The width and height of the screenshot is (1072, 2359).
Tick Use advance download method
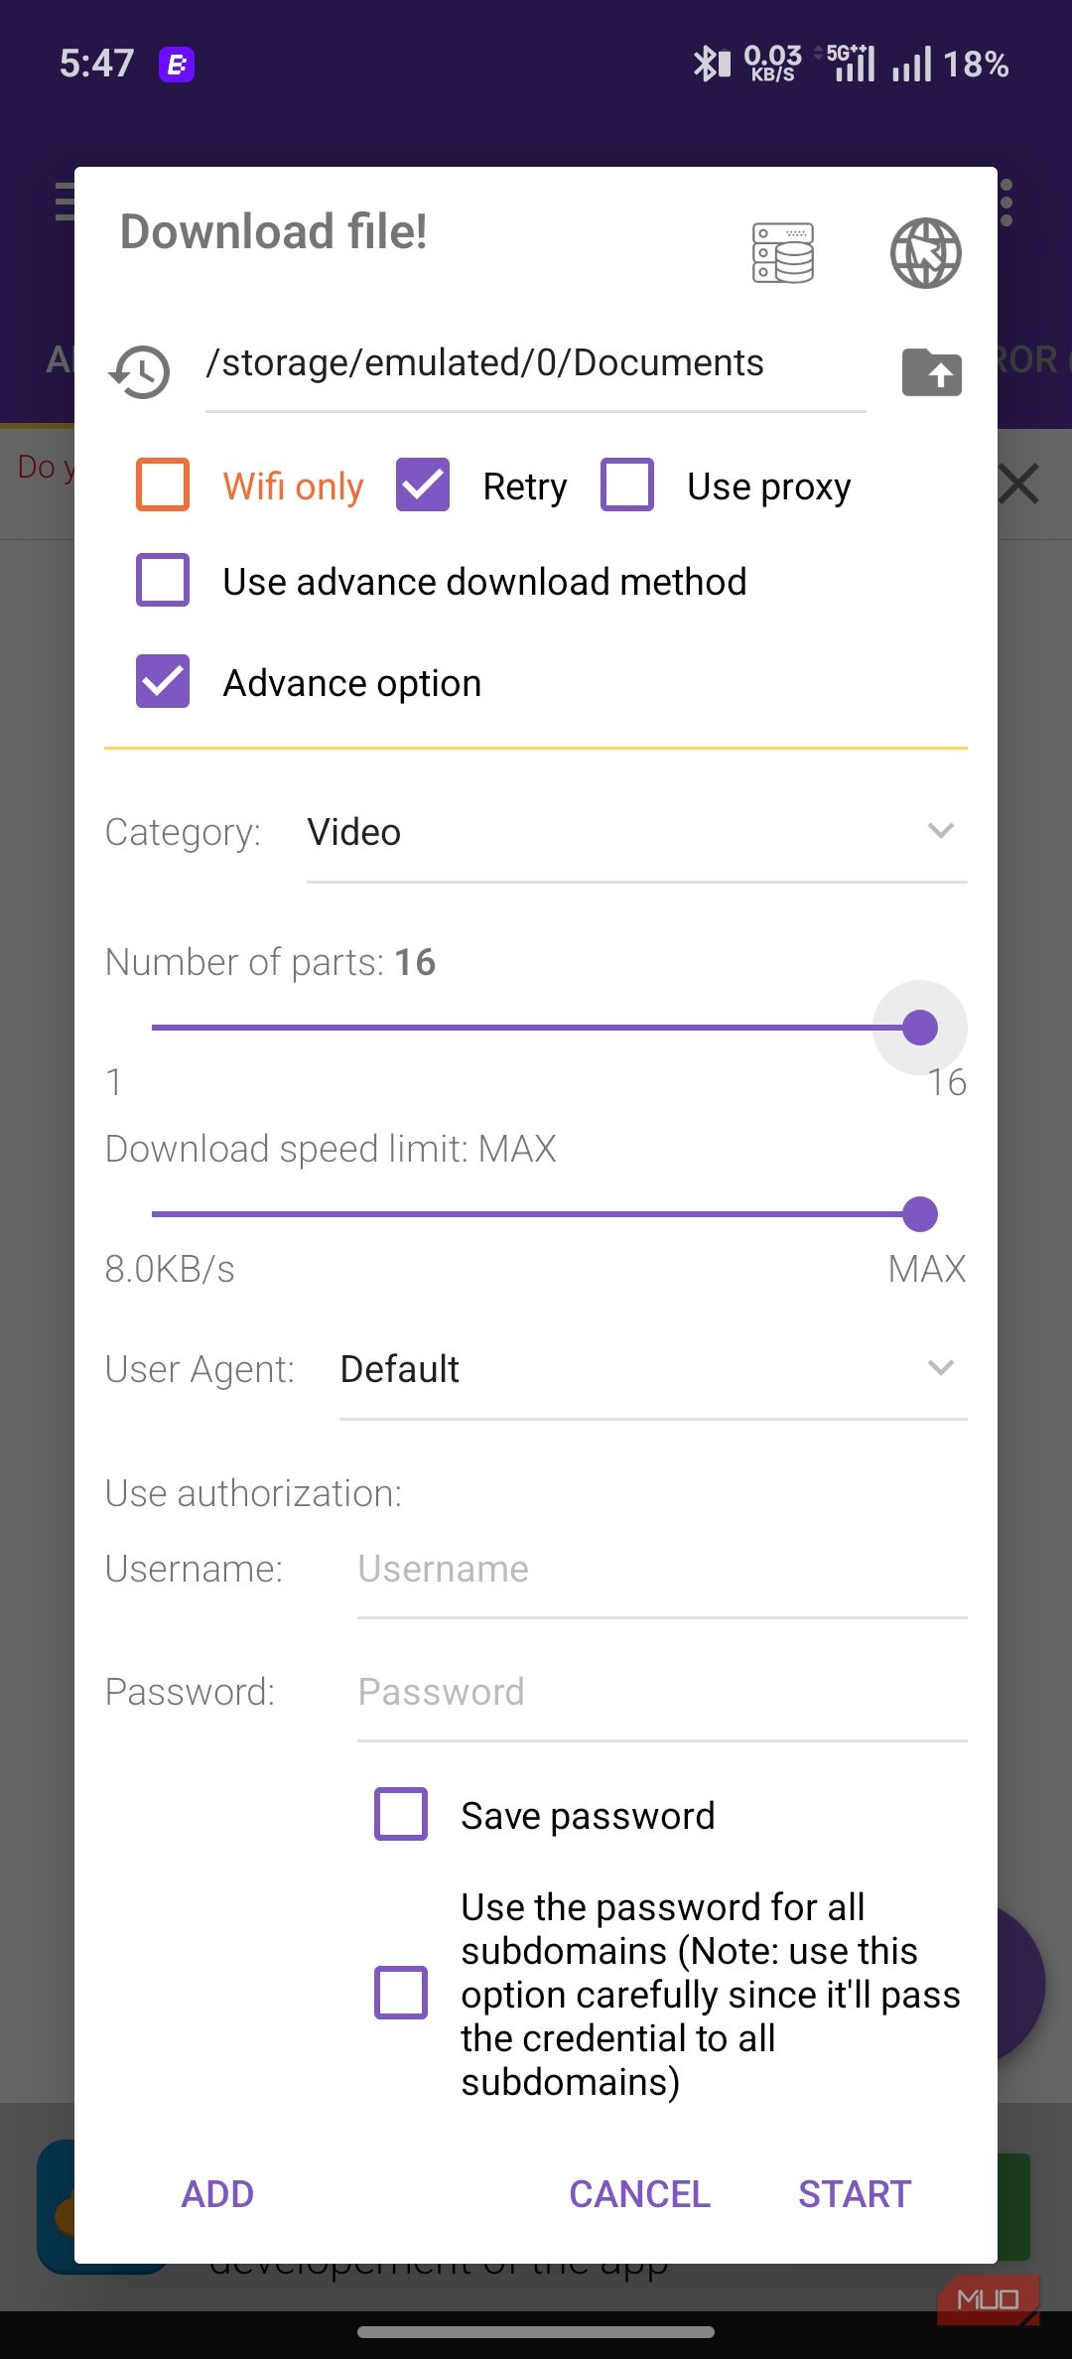pyautogui.click(x=163, y=580)
